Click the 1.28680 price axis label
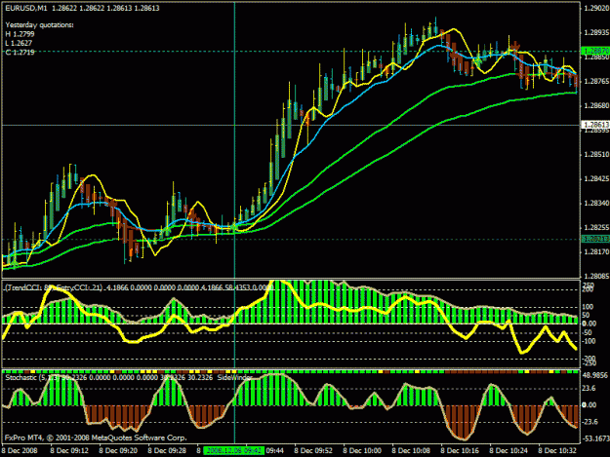Screen dimensions: 610x457 (x=596, y=105)
